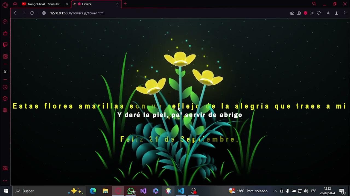Click 'Feliz 21 de Septiembre.' text
Image resolution: width=350 pixels, height=196 pixels.
(180, 139)
